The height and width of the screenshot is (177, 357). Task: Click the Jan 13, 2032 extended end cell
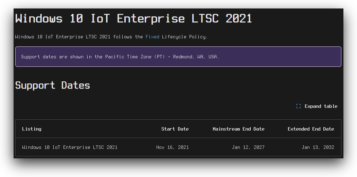(318, 147)
